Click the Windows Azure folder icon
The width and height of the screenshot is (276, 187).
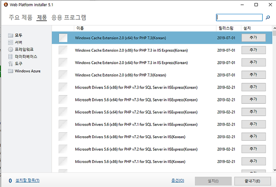point(11,71)
